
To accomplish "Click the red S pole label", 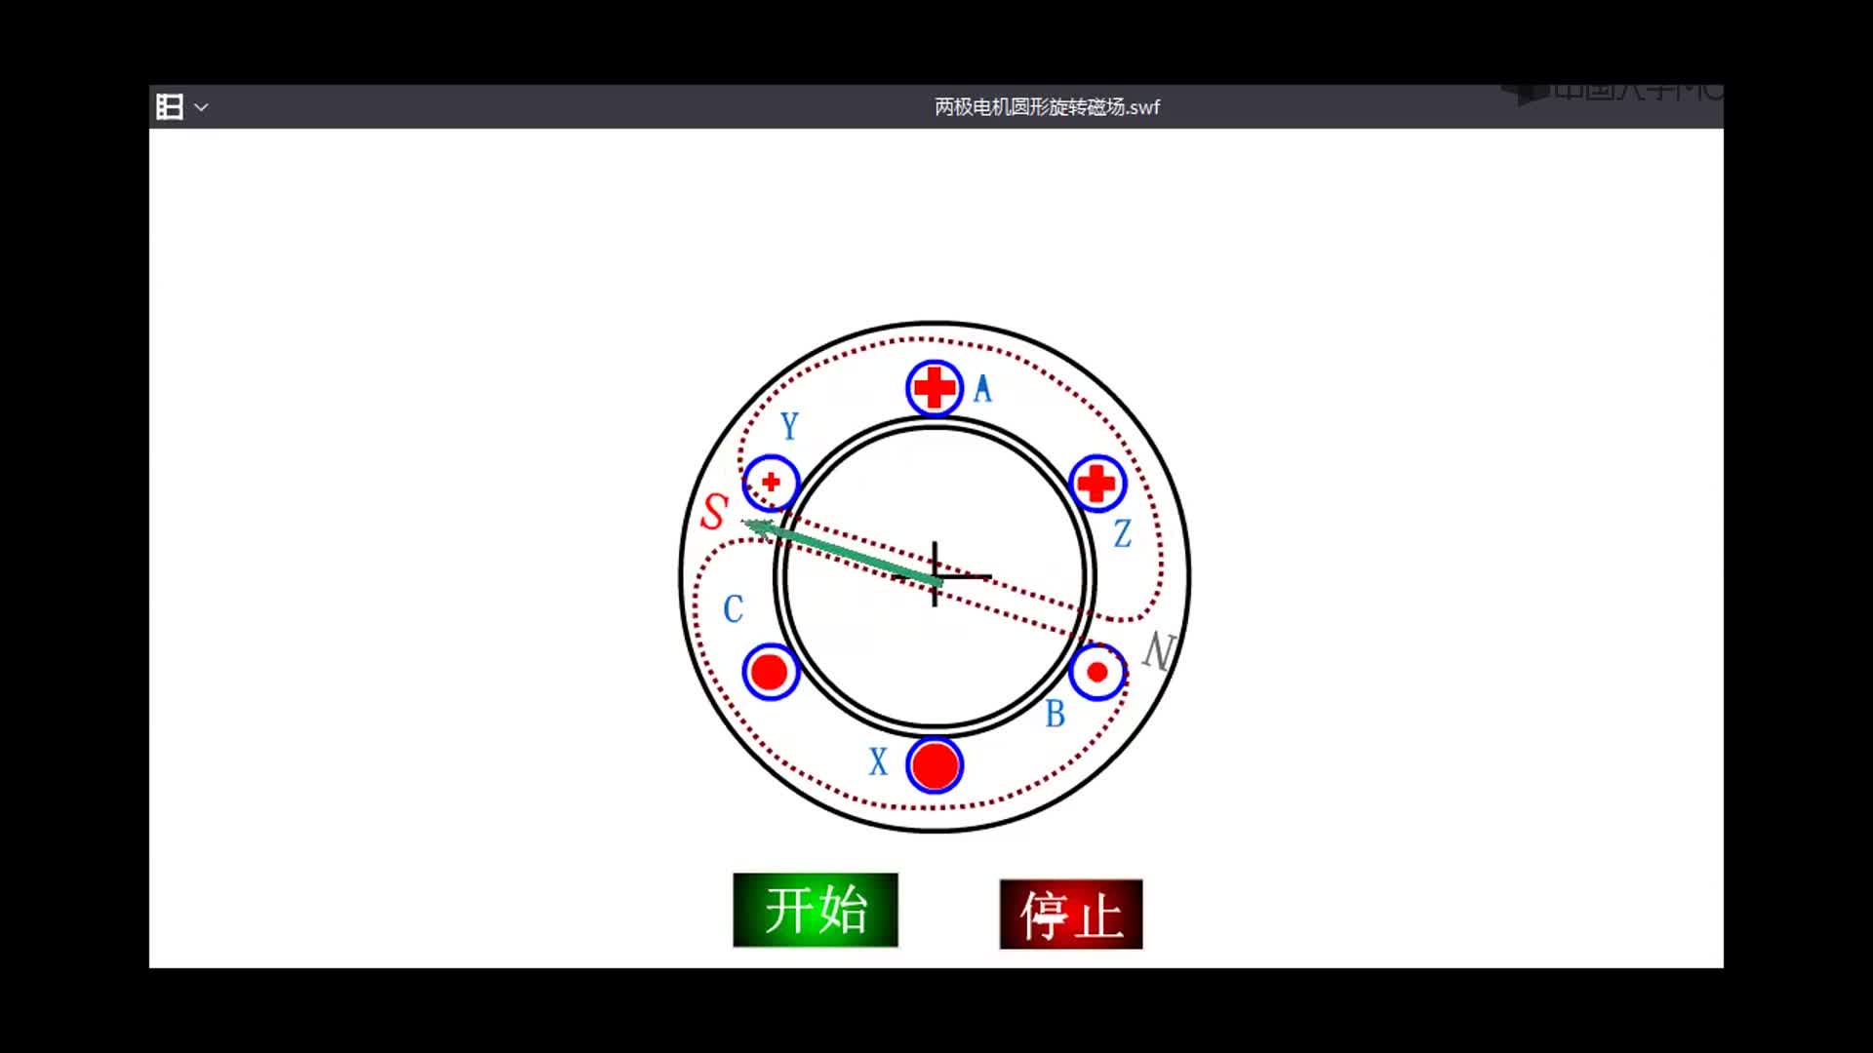I will point(715,511).
